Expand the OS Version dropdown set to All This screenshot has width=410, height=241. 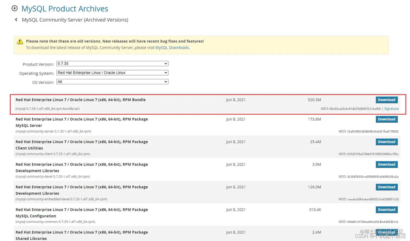coord(112,82)
